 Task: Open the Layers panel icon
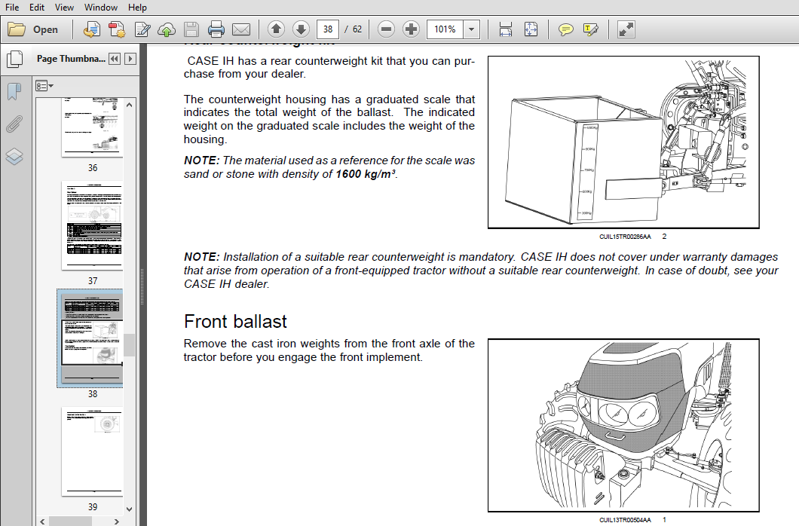14,156
